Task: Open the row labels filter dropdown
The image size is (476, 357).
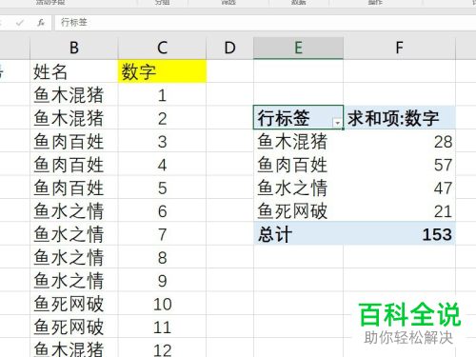Action: (x=338, y=123)
